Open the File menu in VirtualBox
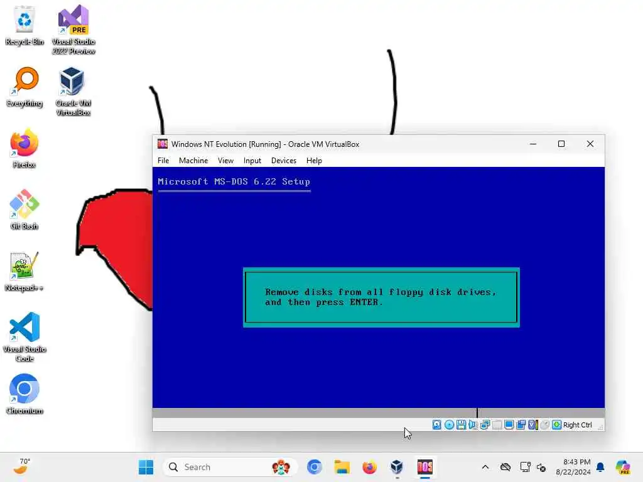643x482 pixels. click(163, 161)
